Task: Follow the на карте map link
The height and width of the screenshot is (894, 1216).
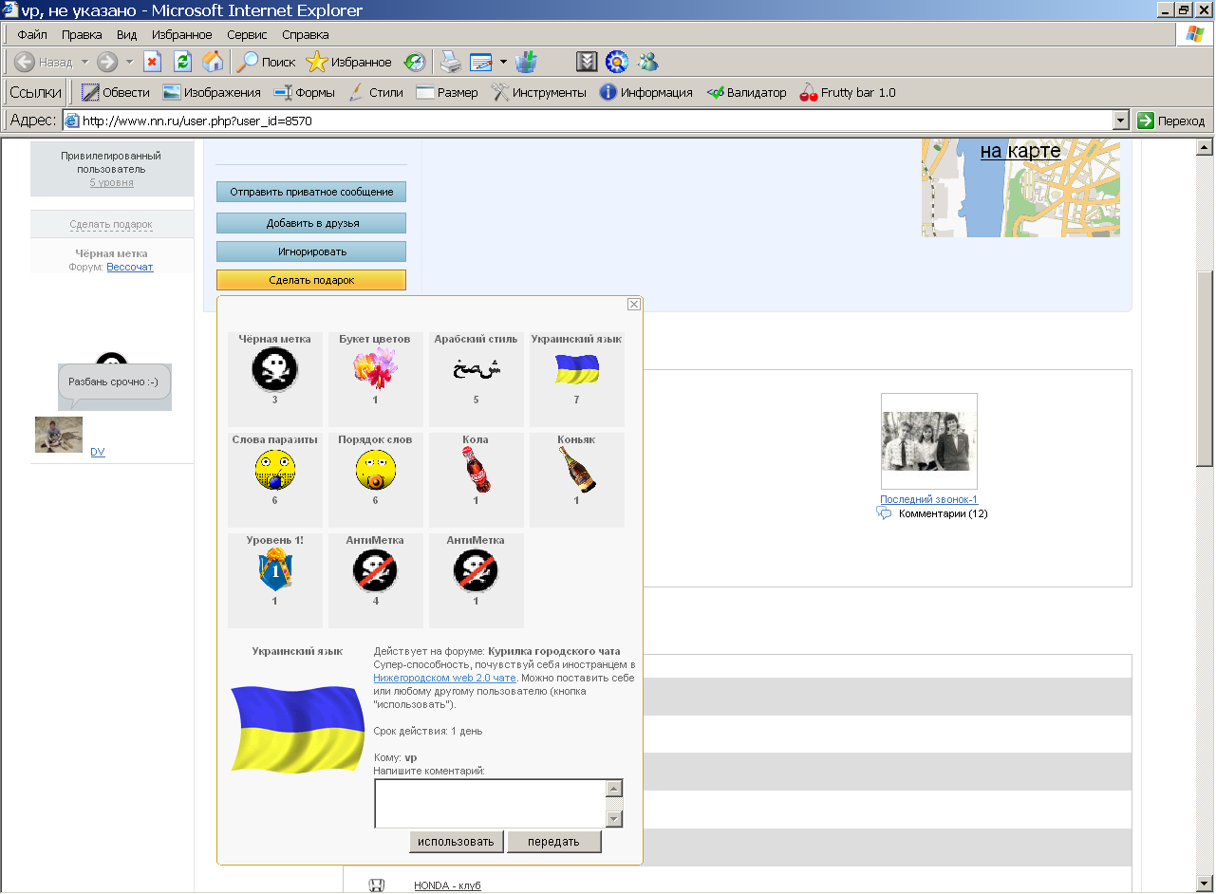Action: point(1020,151)
